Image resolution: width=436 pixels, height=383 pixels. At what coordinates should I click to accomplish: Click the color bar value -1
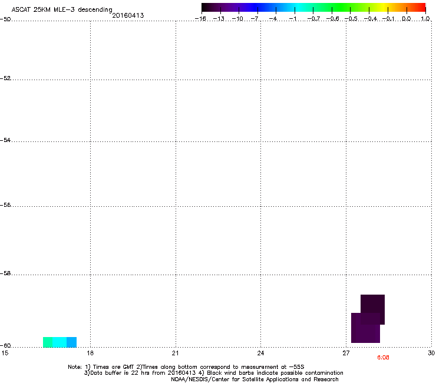pyautogui.click(x=292, y=19)
